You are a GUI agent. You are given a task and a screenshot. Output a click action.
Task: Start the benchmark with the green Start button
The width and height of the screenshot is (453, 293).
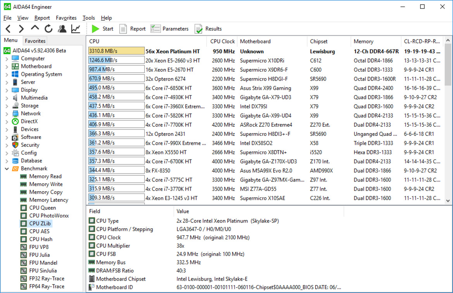pyautogui.click(x=102, y=29)
